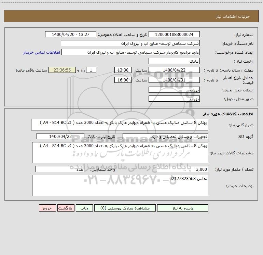Click the شرح کلی نیاز text box

[x=120, y=125]
